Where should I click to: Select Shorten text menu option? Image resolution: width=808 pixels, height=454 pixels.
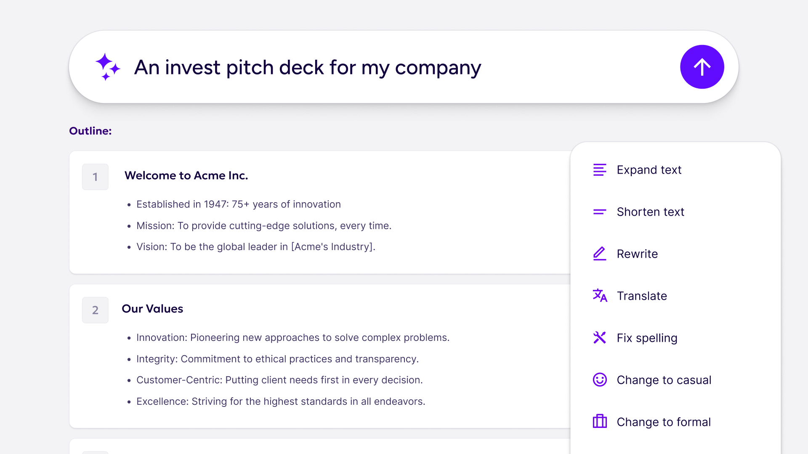point(650,212)
